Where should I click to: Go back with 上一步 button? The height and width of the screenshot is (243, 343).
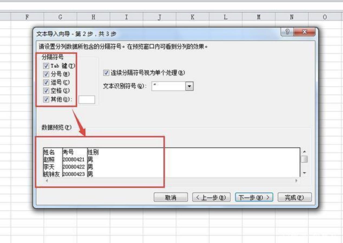[211, 197]
